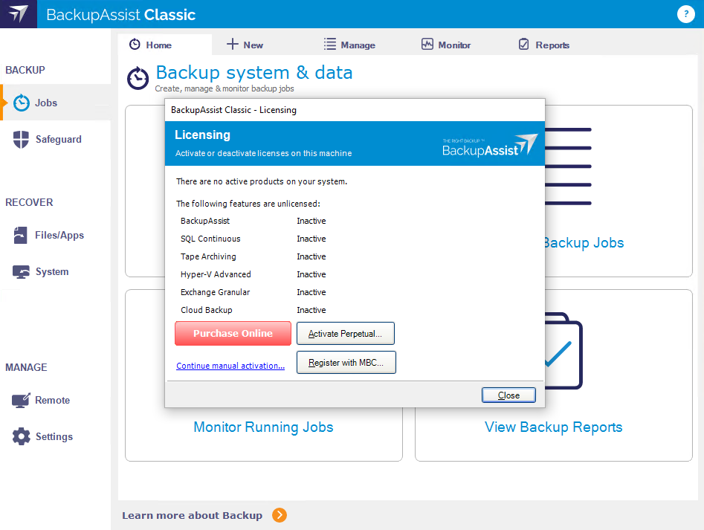
Task: Click the orange arrow next to Learn more
Action: coord(279,515)
